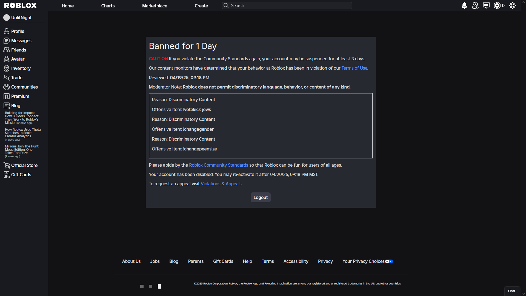The height and width of the screenshot is (296, 526).
Task: Open the Home tab
Action: pos(68,6)
